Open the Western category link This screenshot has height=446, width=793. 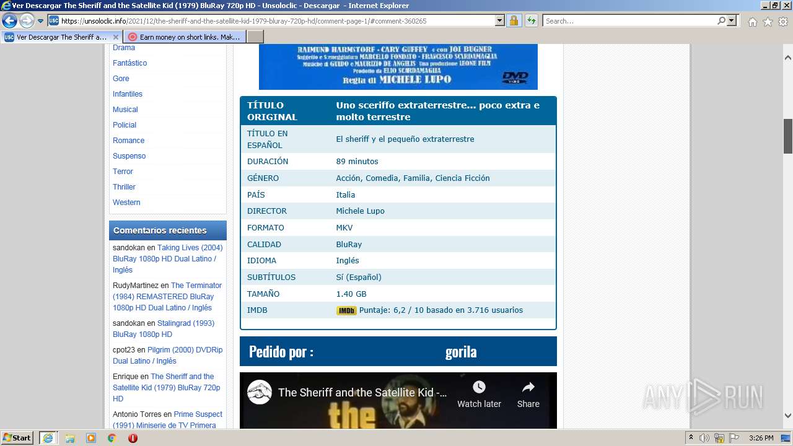126,203
